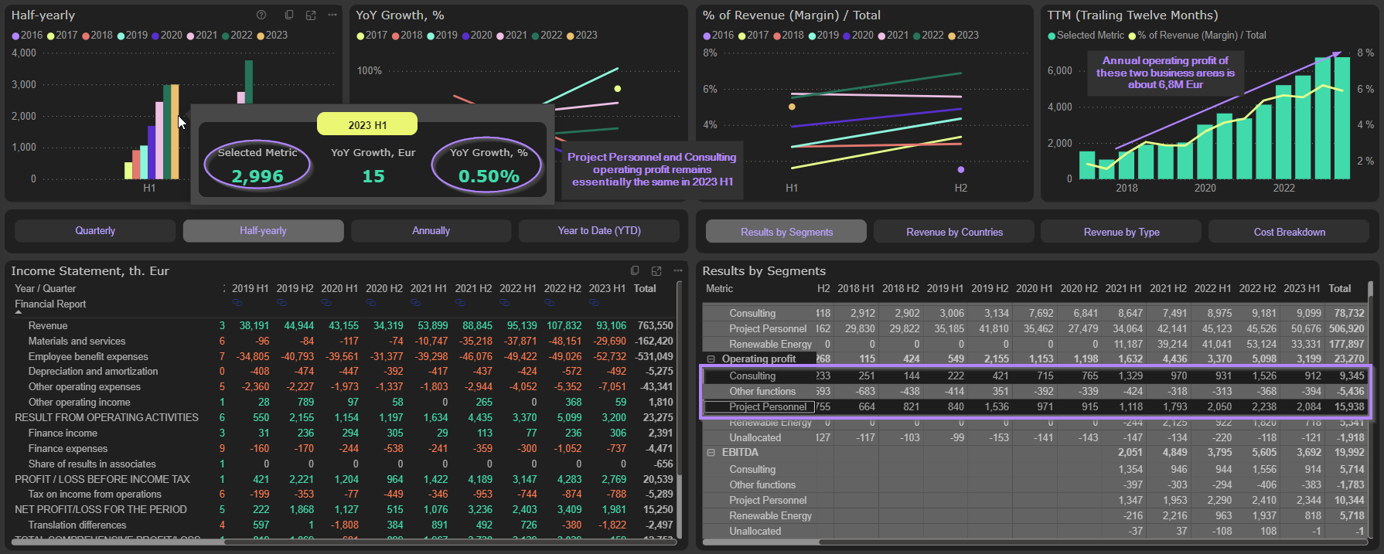Screen dimensions: 1384x554
Task: Switch to the Quarterly view
Action: click(95, 231)
